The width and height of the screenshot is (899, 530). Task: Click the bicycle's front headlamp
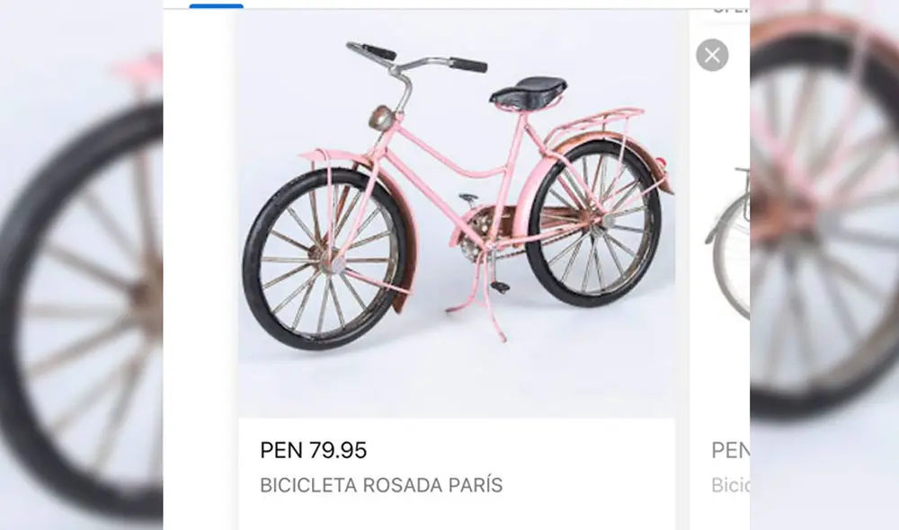click(x=384, y=117)
